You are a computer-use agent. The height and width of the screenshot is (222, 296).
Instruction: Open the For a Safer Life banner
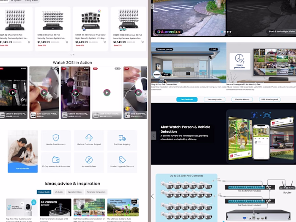click(23, 151)
